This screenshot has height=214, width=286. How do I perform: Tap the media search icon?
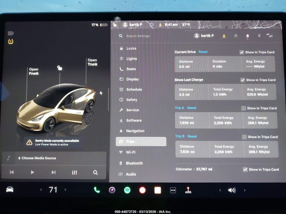coord(95,173)
